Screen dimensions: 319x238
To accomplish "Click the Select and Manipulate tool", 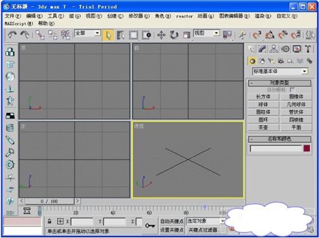I will pos(242,35).
